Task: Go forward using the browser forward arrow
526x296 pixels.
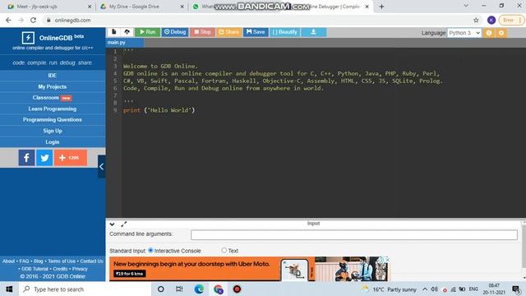Action: coord(21,20)
